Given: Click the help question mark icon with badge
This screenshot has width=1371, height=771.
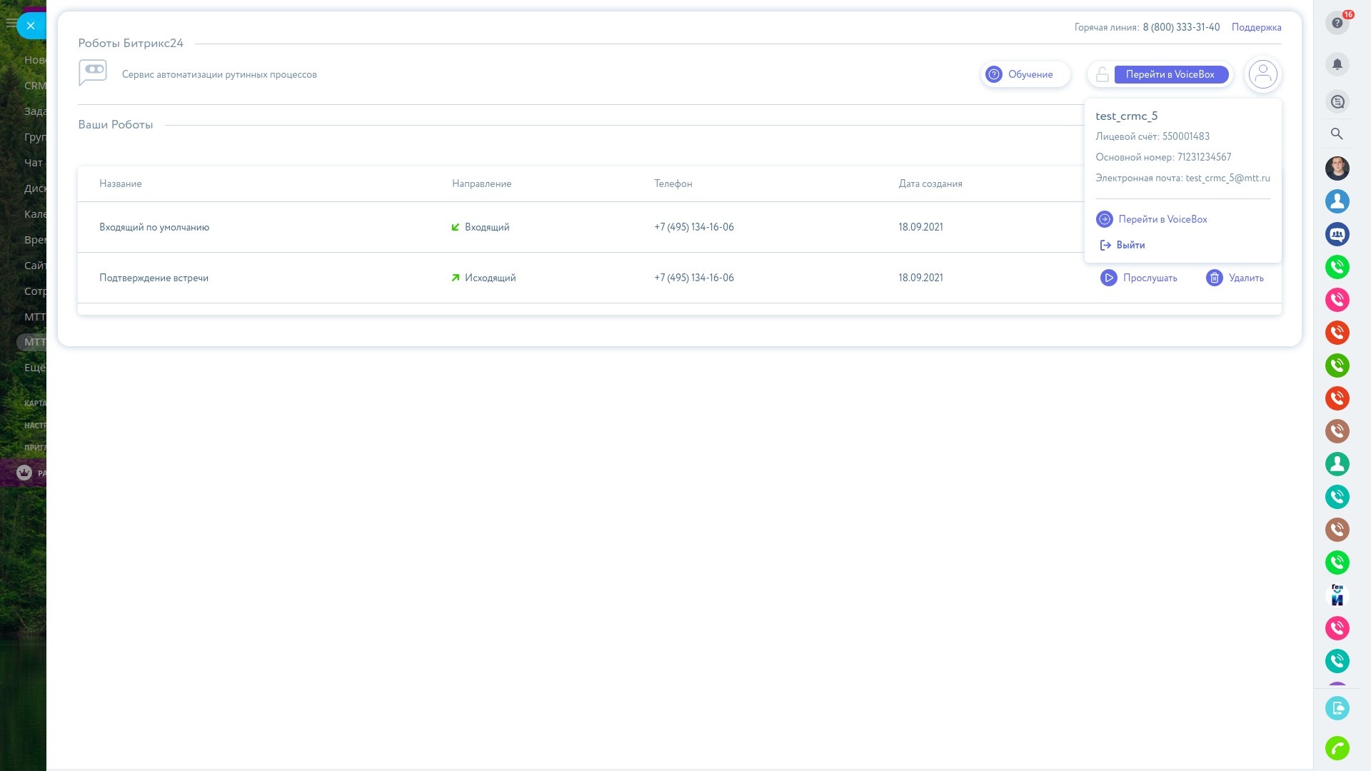Looking at the screenshot, I should [1337, 23].
